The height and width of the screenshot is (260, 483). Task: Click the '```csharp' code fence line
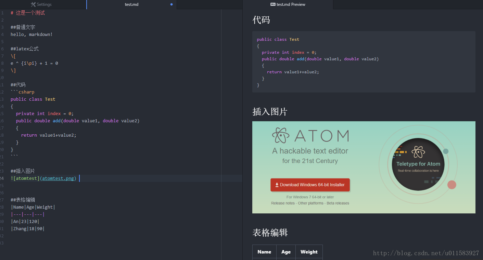23,92
